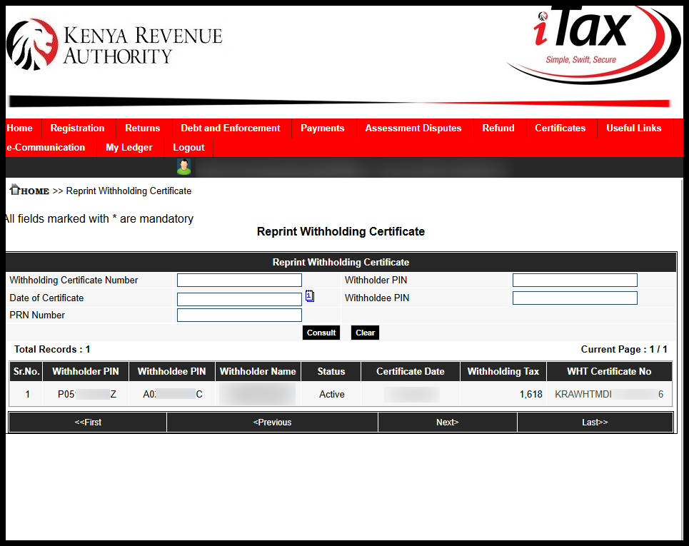Click the Total Records : 1 text
689x546 pixels.
[52, 349]
